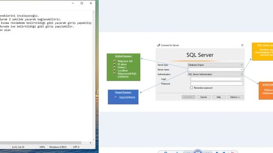The image size is (273, 153).
Task: Select the Default Instance heading in green box
Action: coord(123,56)
